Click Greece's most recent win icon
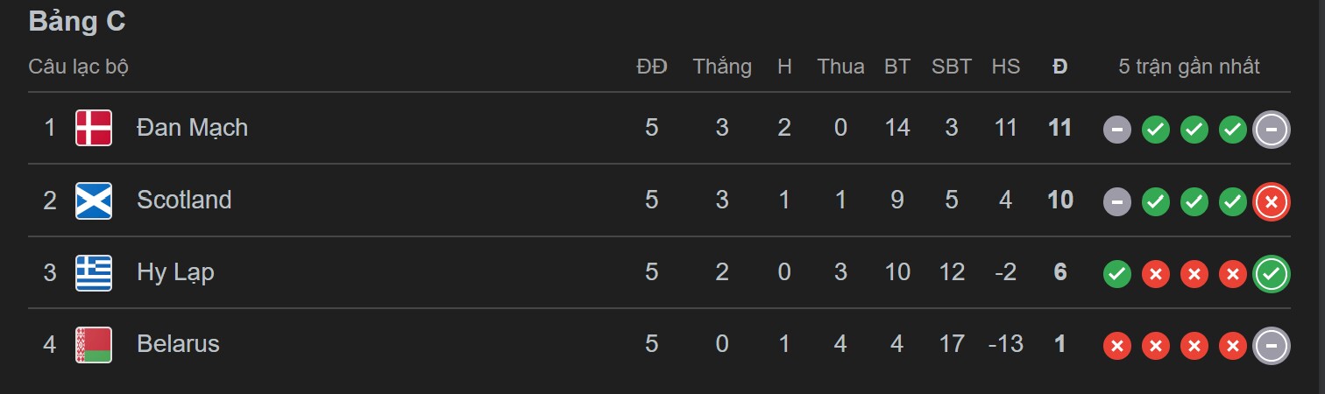The height and width of the screenshot is (394, 1325). click(1272, 275)
